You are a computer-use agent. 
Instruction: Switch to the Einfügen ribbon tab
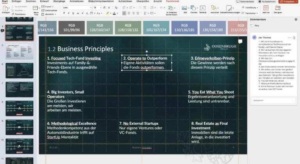tap(16, 1)
